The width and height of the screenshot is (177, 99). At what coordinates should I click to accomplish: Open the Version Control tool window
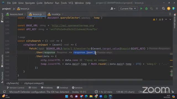[x=15, y=88]
